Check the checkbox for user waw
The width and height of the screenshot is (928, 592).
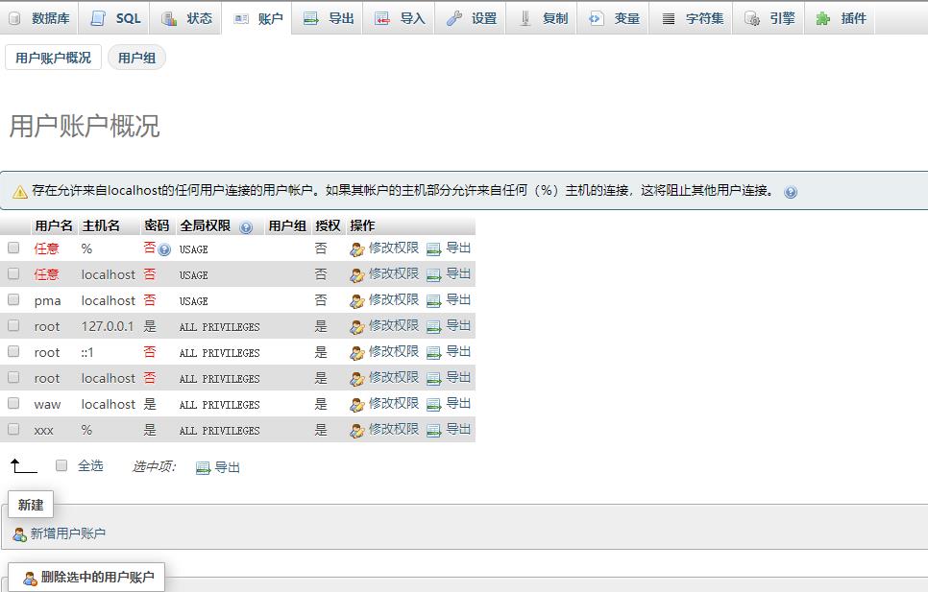(x=13, y=404)
